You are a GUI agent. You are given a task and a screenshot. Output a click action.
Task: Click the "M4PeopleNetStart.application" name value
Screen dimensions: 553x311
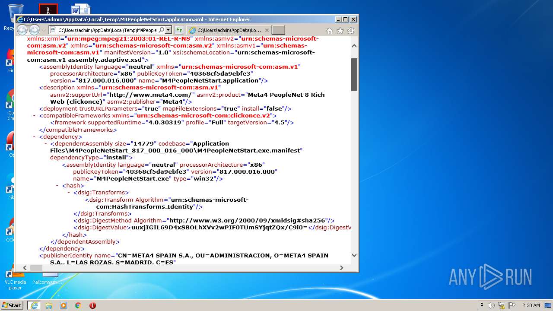click(210, 81)
